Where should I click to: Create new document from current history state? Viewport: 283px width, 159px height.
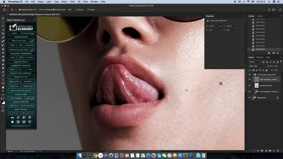[x=269, y=53]
